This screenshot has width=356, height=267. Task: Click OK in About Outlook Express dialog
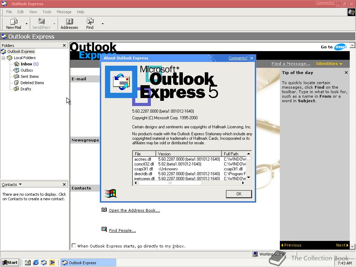(239, 194)
